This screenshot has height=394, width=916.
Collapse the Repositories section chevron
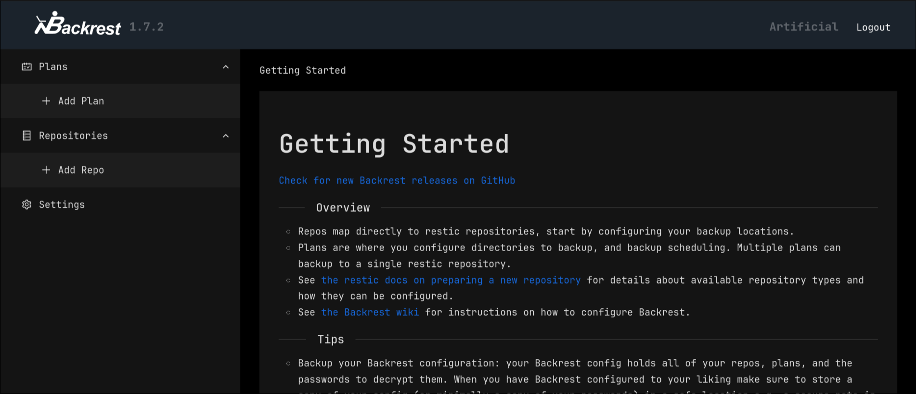click(x=226, y=136)
